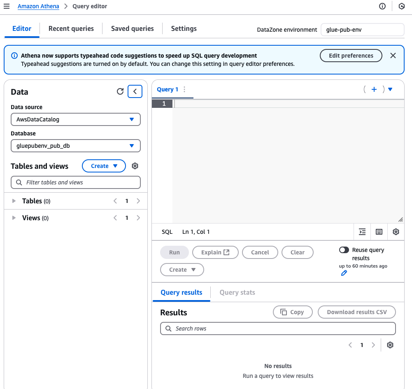Image resolution: width=412 pixels, height=389 pixels.
Task: Open Tables and views settings gear
Action: pos(135,166)
